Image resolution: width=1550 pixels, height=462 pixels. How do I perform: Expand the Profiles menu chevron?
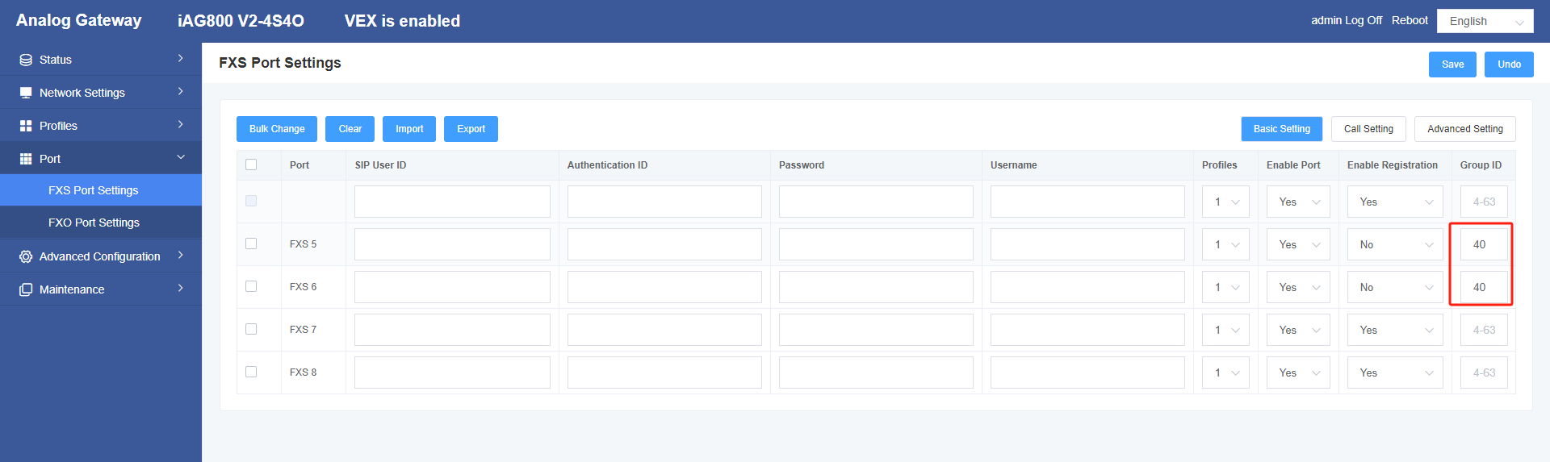click(180, 125)
